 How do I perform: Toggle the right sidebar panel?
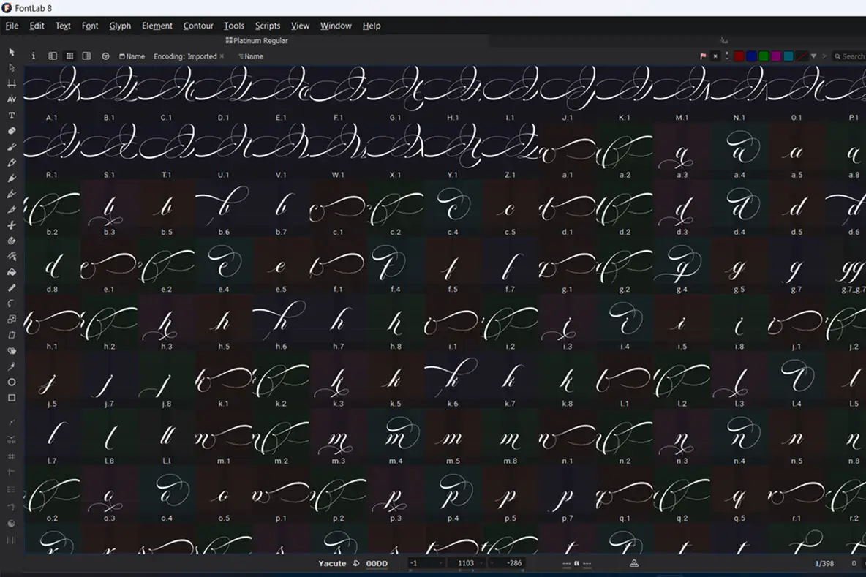coord(86,56)
